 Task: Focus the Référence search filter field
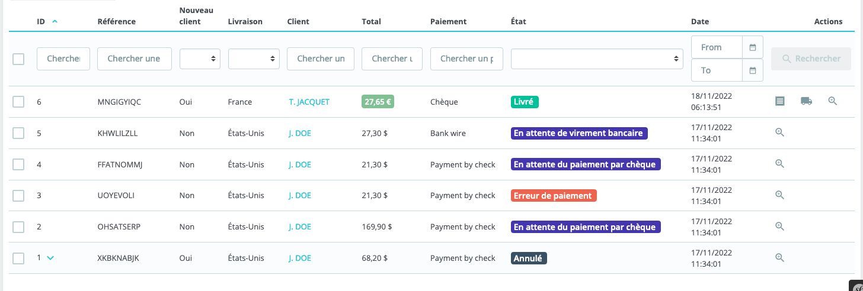[x=135, y=59]
